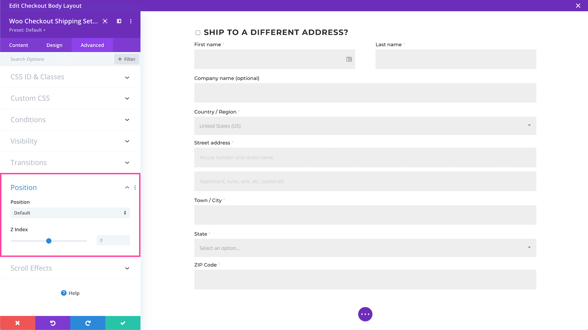
Task: Click the address card icon in First name field
Action: coord(349,59)
